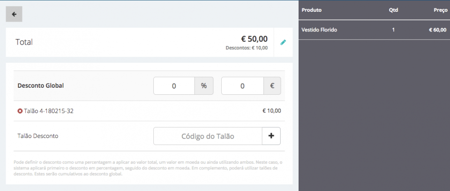The height and width of the screenshot is (191, 450).
Task: Click the Qtd column header
Action: point(393,9)
